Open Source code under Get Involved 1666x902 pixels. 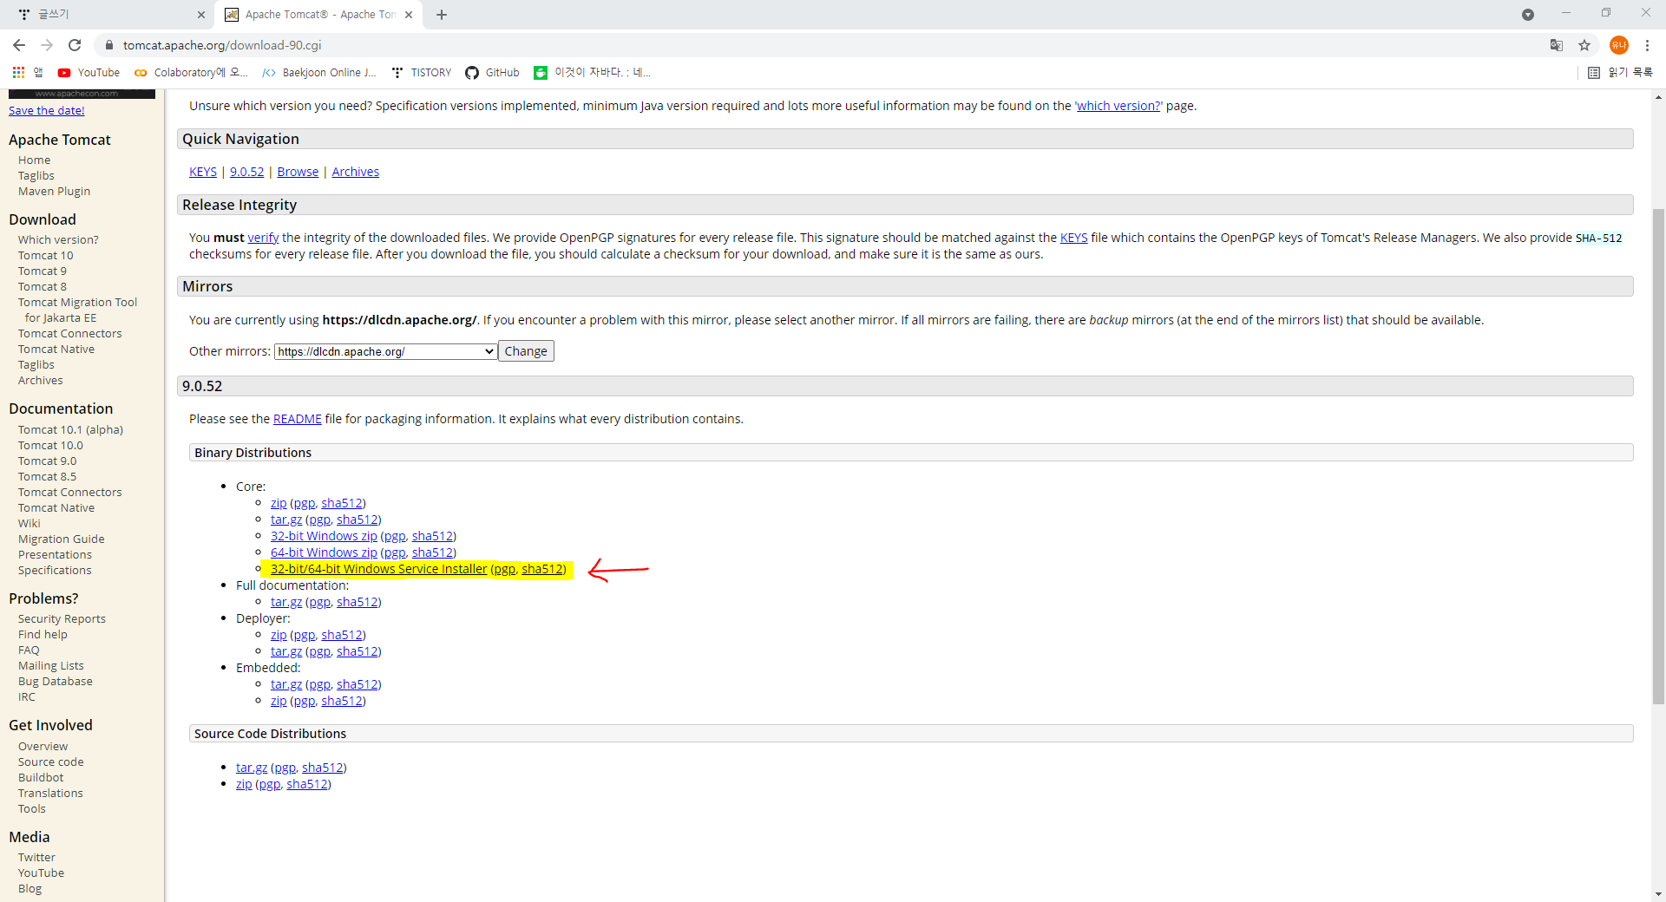tap(50, 762)
